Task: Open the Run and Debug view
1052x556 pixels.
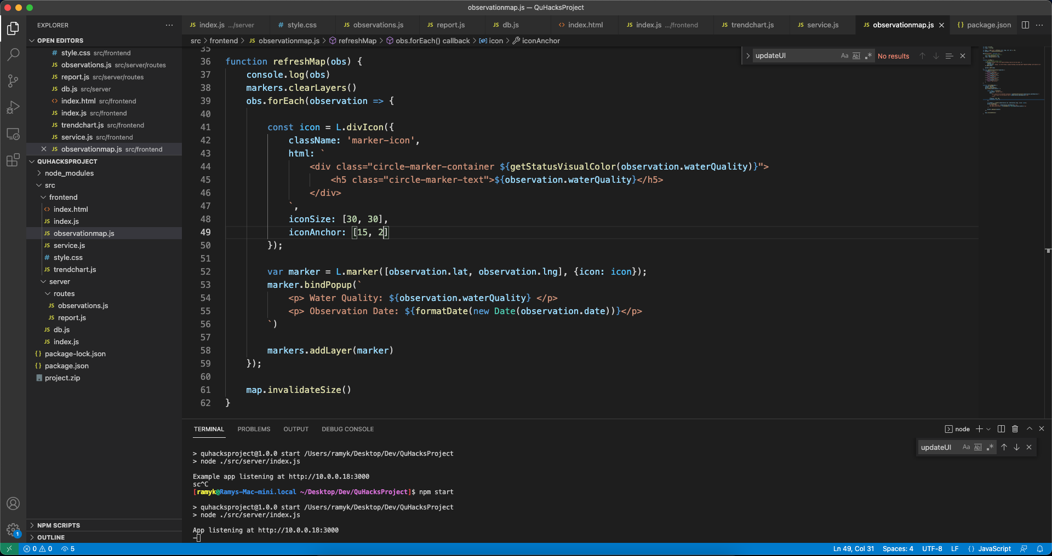Action: pos(13,107)
